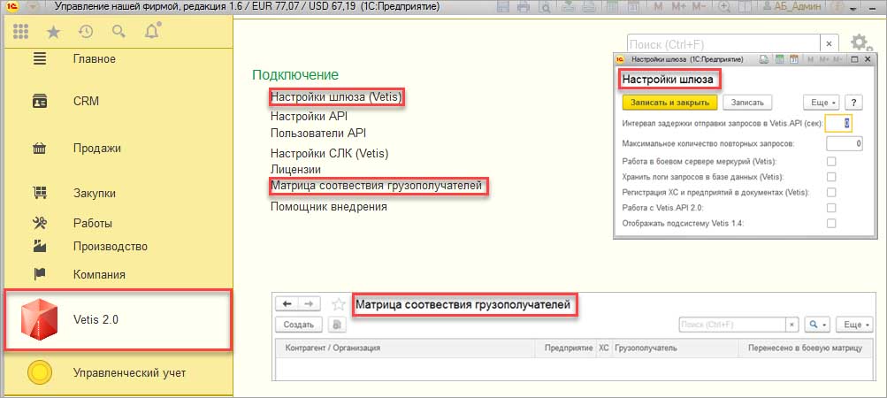Screen dimensions: 887x398
Task: Open Пользователи API link
Action: pos(318,133)
